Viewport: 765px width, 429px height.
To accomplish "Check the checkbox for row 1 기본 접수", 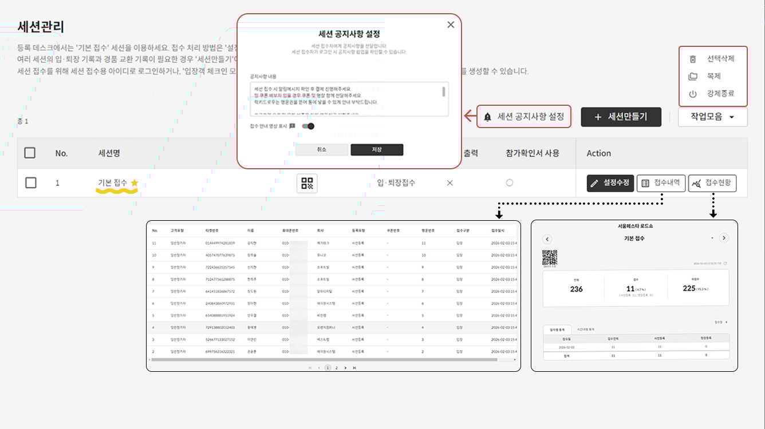I will point(31,182).
